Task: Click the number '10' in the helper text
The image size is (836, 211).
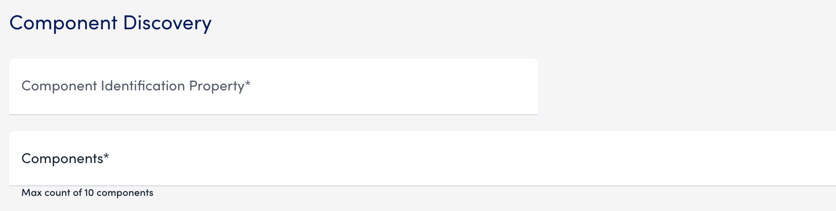Action: (89, 193)
